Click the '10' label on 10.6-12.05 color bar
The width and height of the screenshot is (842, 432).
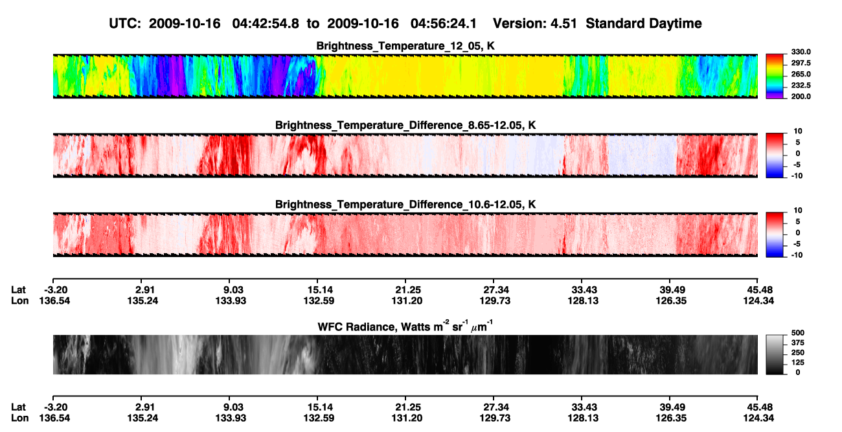(797, 210)
